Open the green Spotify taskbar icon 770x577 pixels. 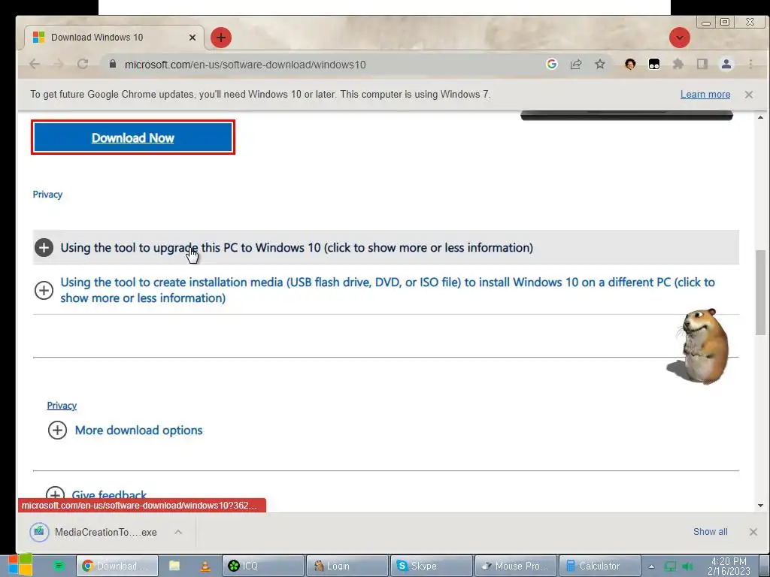click(x=59, y=566)
